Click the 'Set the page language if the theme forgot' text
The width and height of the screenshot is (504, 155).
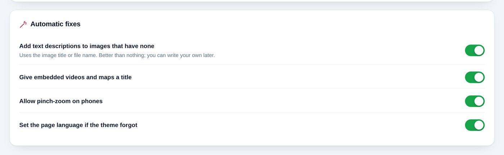coord(78,125)
